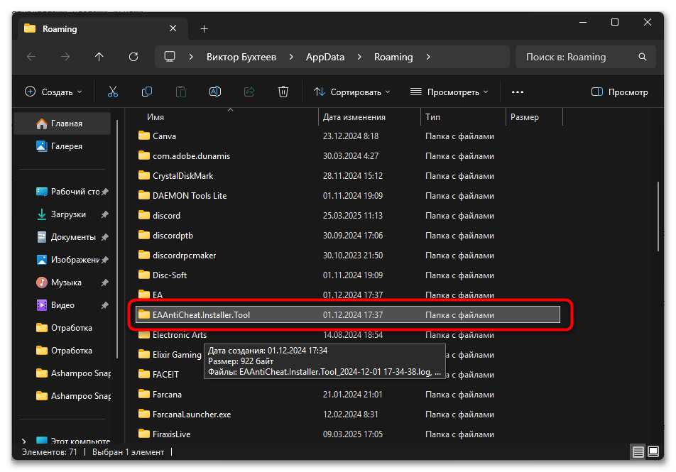The height and width of the screenshot is (472, 676).
Task: Expand Этот компьютер tree node
Action: coord(24,441)
